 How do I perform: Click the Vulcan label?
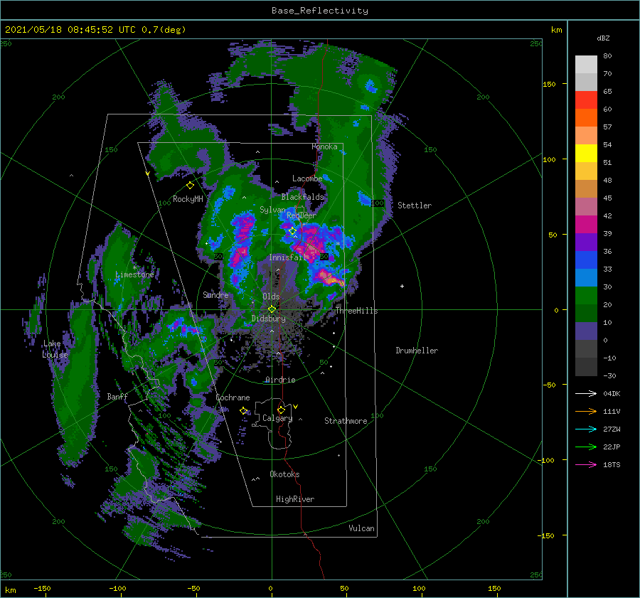click(361, 528)
